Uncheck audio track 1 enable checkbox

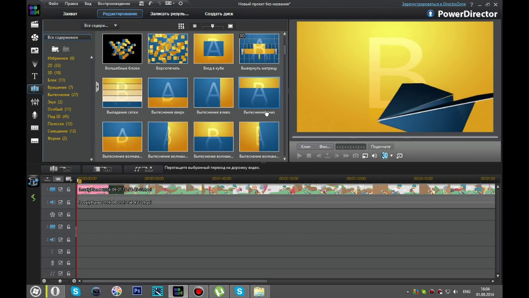pos(60,202)
